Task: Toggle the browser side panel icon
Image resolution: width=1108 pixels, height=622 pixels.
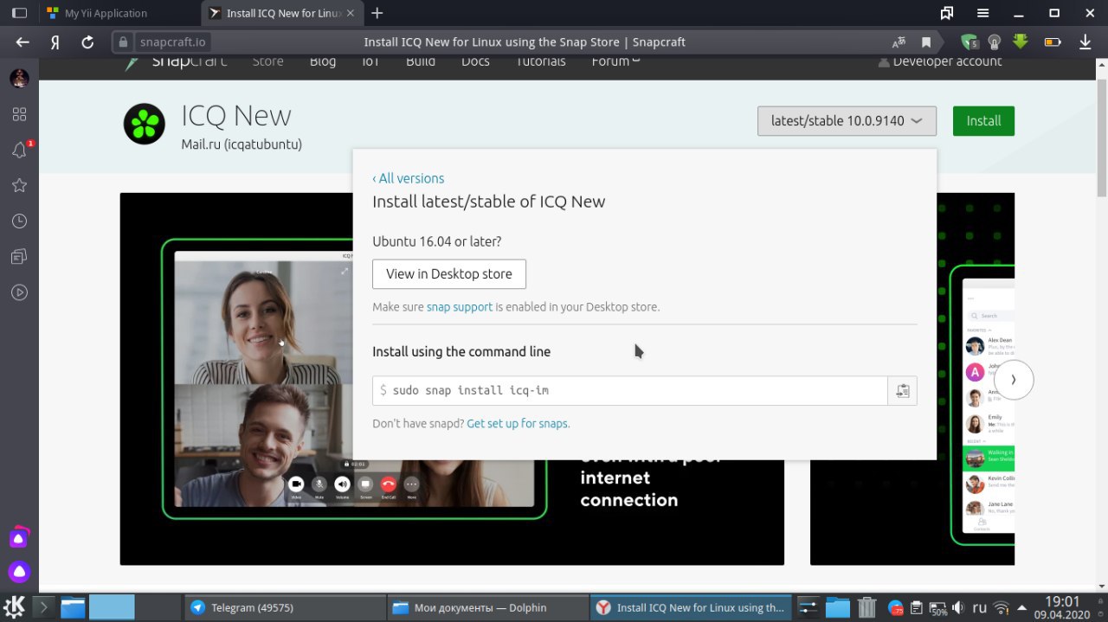Action: (19, 13)
